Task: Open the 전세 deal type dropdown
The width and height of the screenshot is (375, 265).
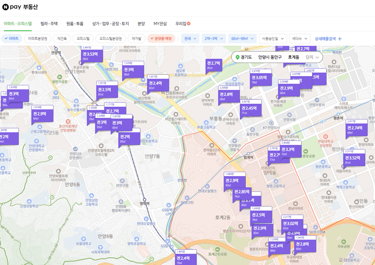Action: coord(190,39)
